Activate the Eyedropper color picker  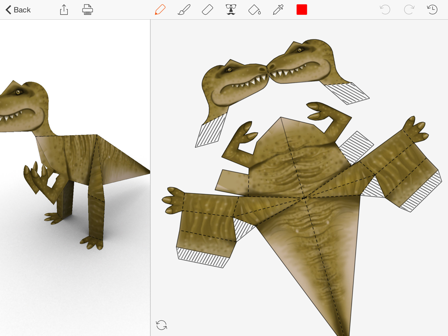click(278, 10)
